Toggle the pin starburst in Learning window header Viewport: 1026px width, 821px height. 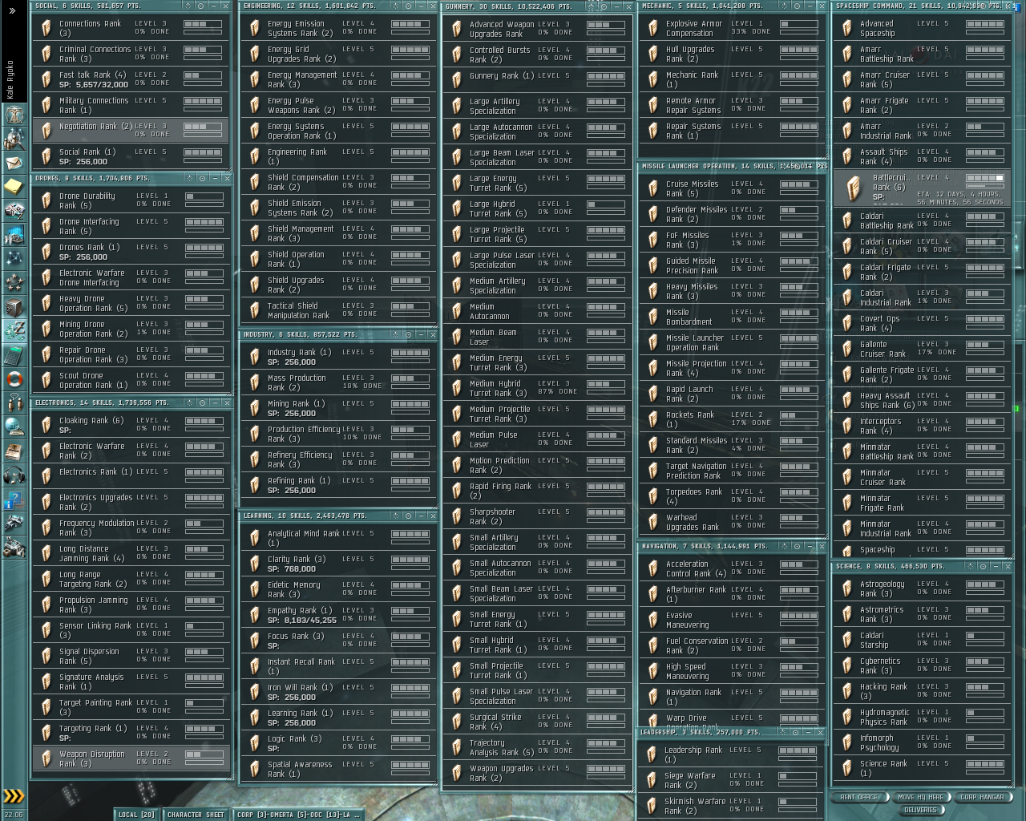pos(394,516)
